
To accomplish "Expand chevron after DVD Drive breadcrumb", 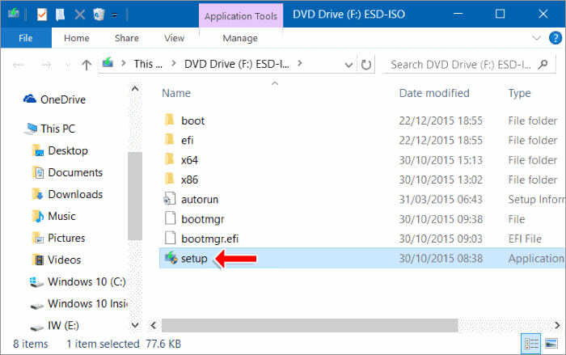I will (300, 64).
